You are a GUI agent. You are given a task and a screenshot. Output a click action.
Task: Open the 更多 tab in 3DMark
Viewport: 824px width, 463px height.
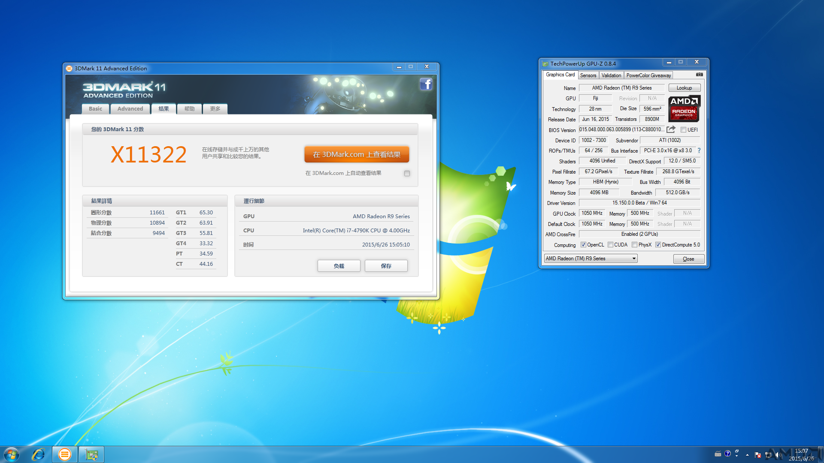click(x=215, y=109)
